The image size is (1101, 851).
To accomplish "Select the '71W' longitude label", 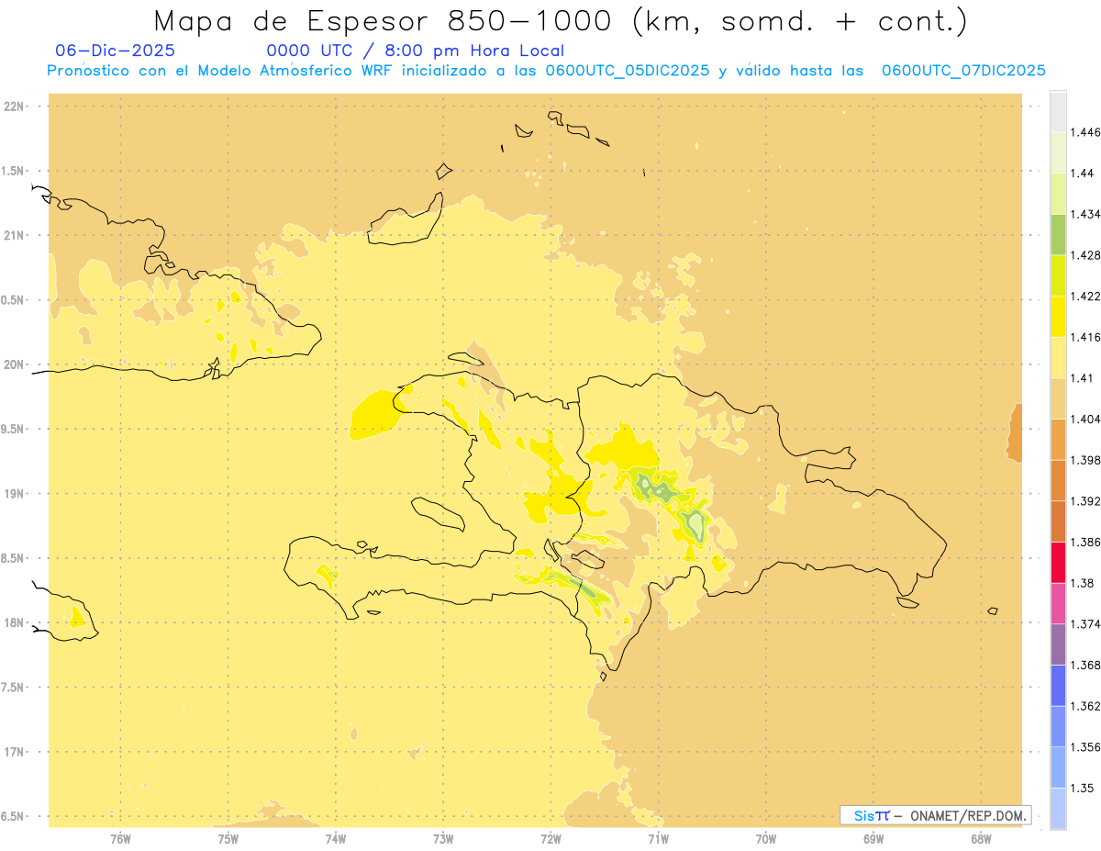I will click(x=659, y=838).
